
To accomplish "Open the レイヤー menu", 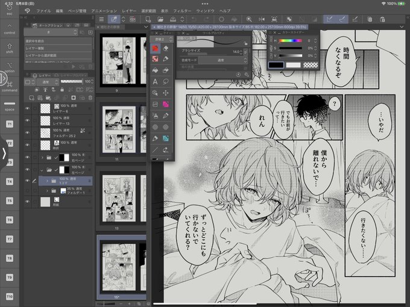I will pyautogui.click(x=129, y=11).
